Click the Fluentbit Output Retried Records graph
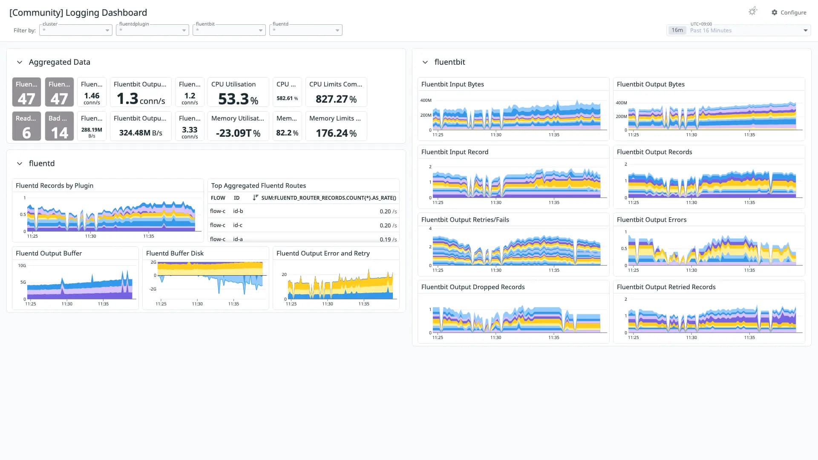818x460 pixels. [709, 312]
